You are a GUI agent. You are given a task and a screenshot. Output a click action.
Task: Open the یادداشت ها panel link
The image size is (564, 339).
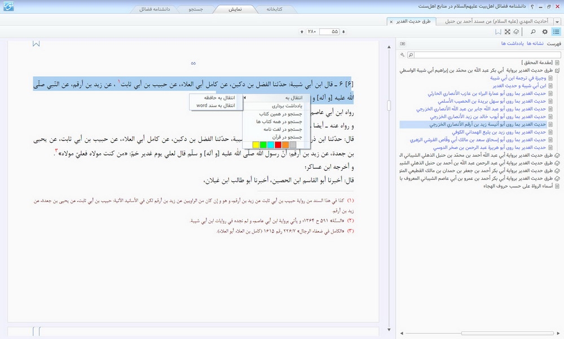513,43
